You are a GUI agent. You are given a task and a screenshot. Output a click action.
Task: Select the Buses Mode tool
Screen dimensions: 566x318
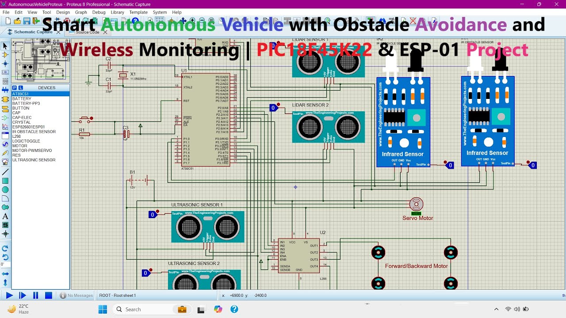(5, 90)
